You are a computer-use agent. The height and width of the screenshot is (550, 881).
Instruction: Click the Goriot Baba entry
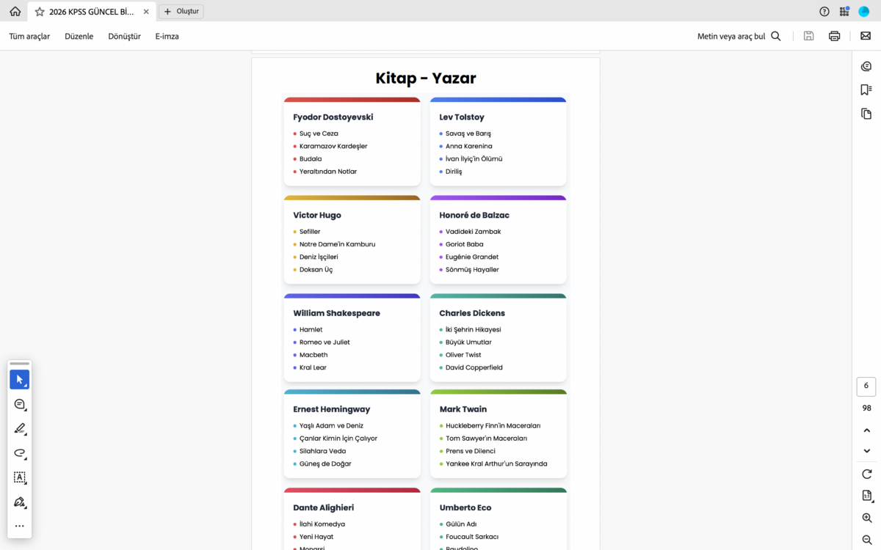465,244
